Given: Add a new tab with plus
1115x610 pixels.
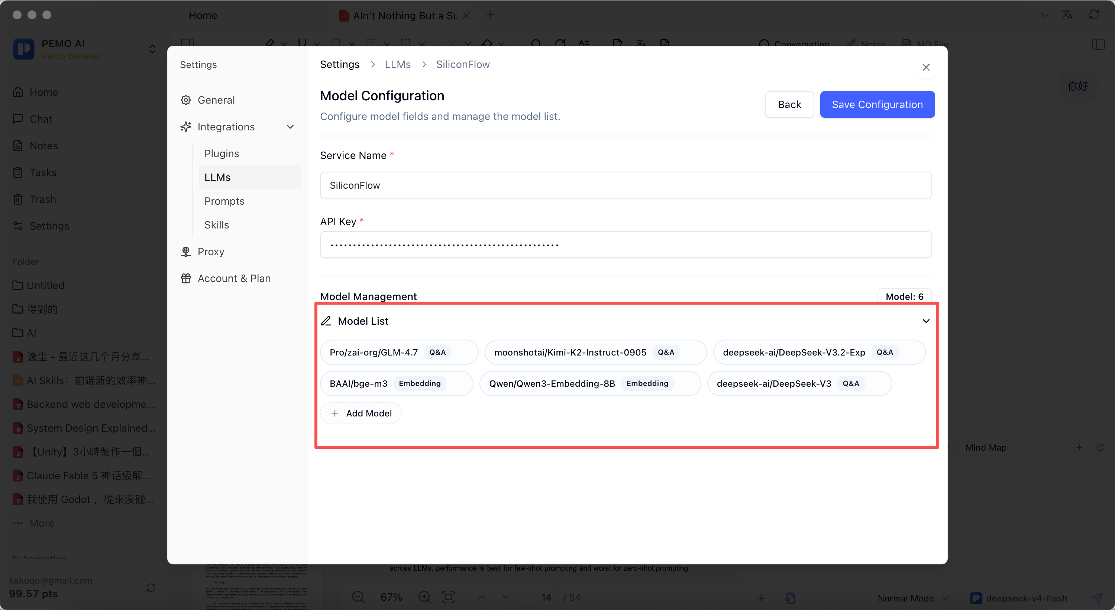Looking at the screenshot, I should click(490, 15).
